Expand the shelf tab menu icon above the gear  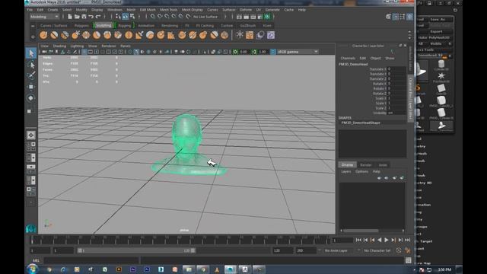(x=33, y=26)
